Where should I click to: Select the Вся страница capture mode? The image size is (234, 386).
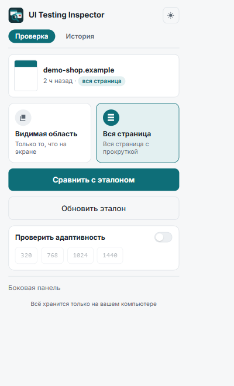pos(137,133)
